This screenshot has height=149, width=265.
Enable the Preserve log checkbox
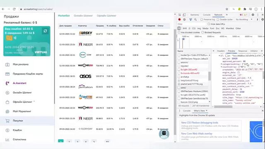point(202,19)
